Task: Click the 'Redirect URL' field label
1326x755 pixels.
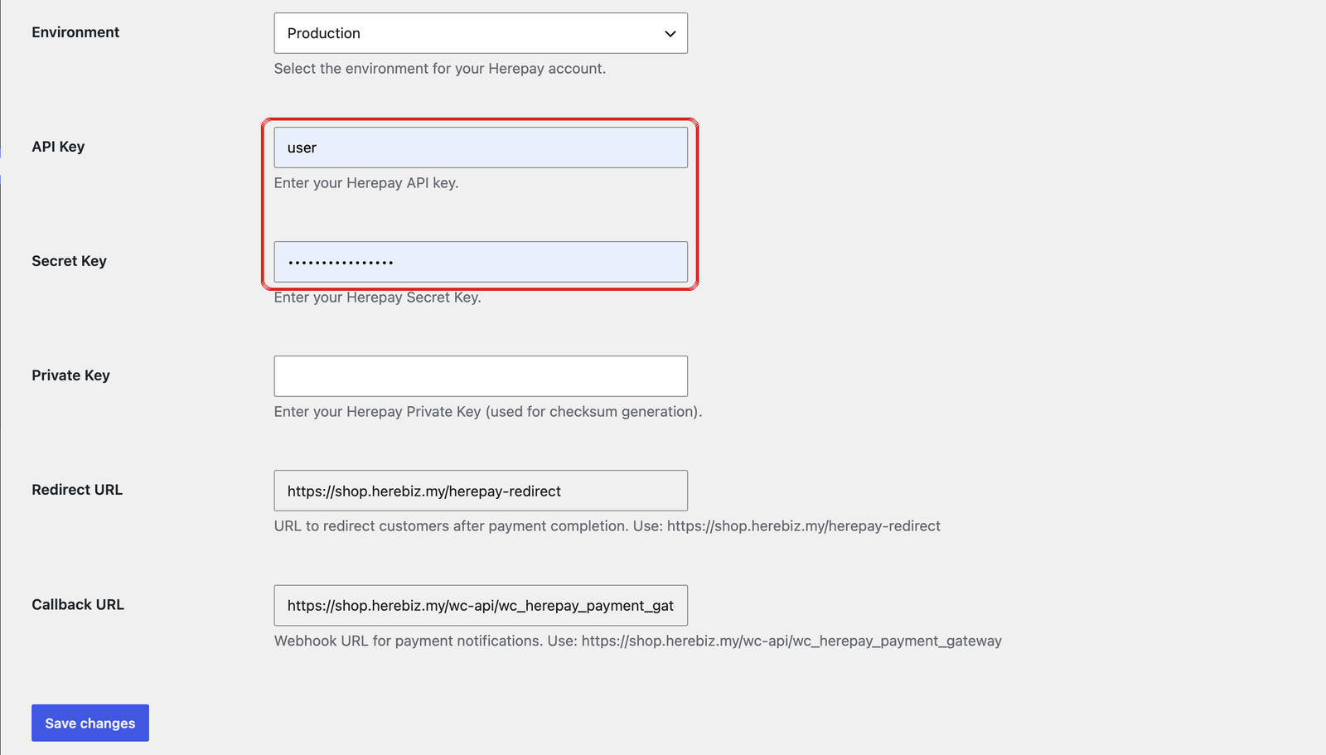Action: tap(77, 490)
